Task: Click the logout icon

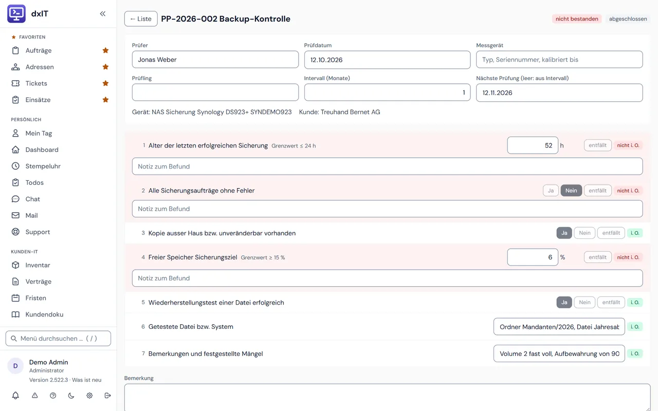Action: click(x=107, y=396)
